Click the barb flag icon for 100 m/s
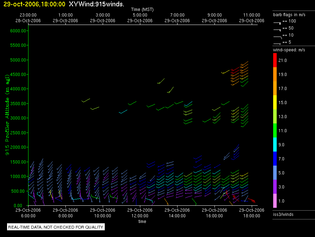The height and width of the screenshot is (237, 315). (x=277, y=23)
